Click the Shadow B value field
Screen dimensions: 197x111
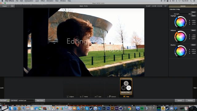(194, 53)
